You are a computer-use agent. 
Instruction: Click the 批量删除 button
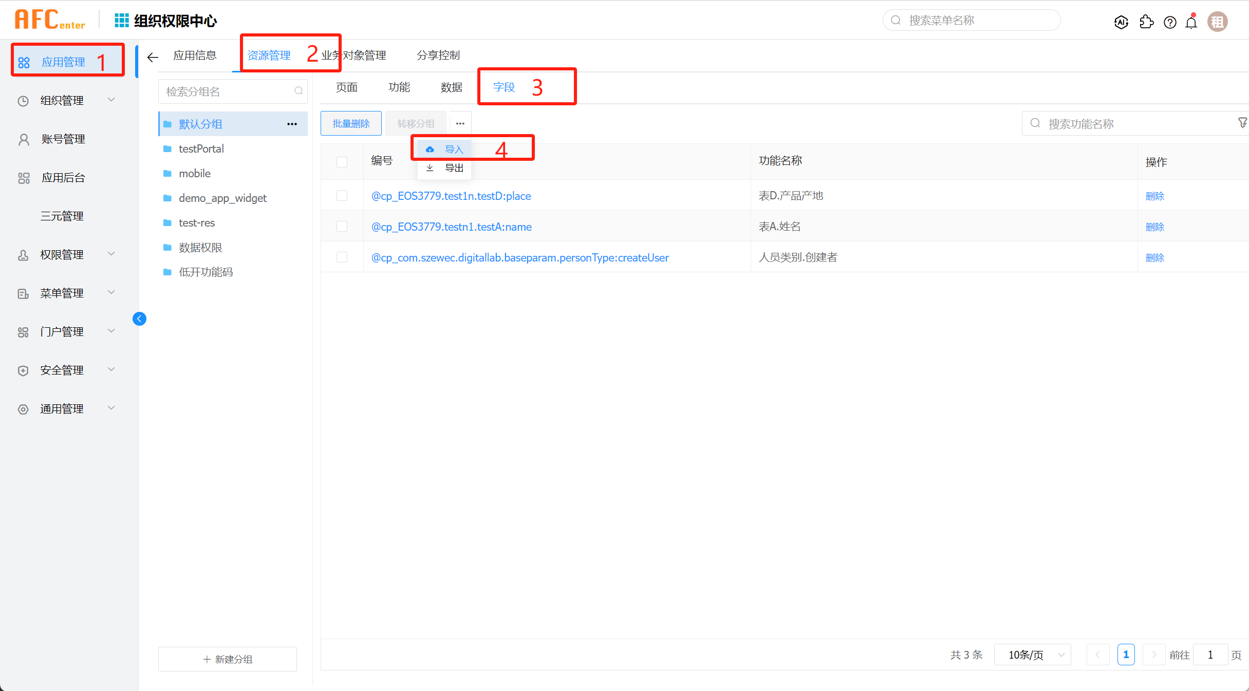pos(351,124)
